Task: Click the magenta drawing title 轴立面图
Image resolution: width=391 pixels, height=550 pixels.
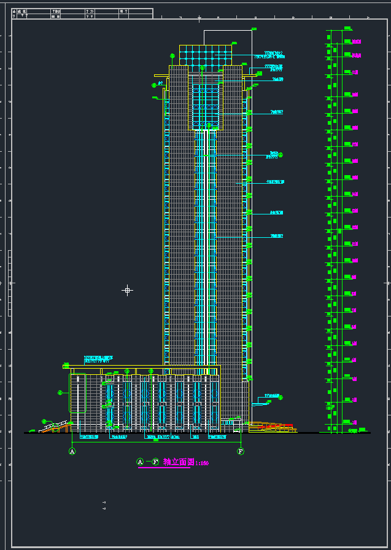Action: tap(179, 462)
